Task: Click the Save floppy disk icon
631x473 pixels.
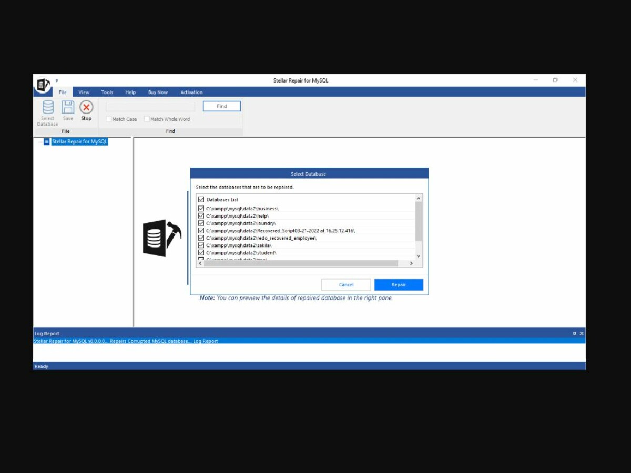Action: click(68, 108)
